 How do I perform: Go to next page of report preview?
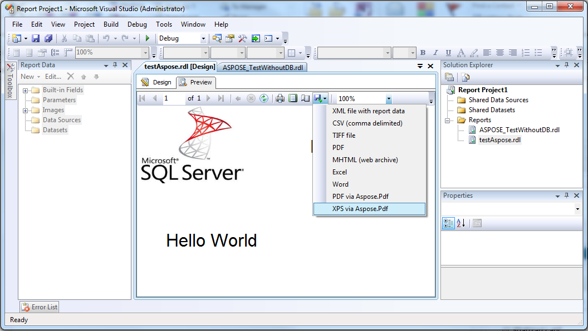coord(208,98)
